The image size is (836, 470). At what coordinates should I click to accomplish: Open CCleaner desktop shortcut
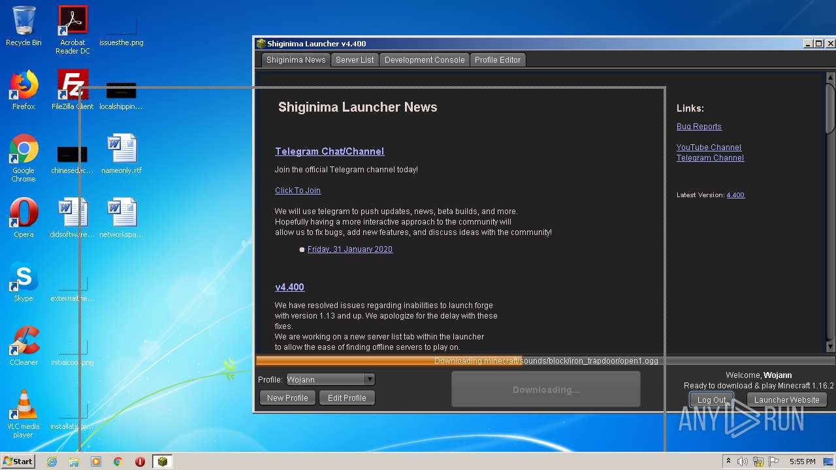coord(24,347)
